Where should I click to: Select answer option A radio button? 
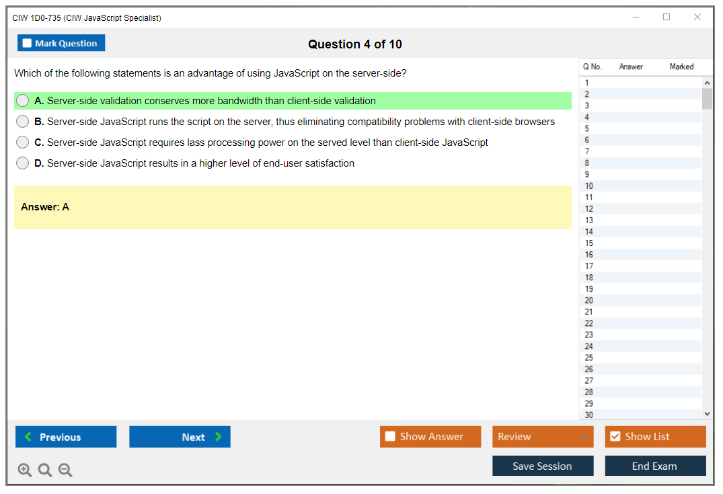[23, 101]
